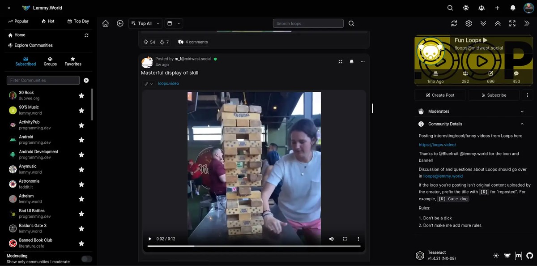Switch to the Groups tab
Screen dimensions: 537x266
coord(50,61)
